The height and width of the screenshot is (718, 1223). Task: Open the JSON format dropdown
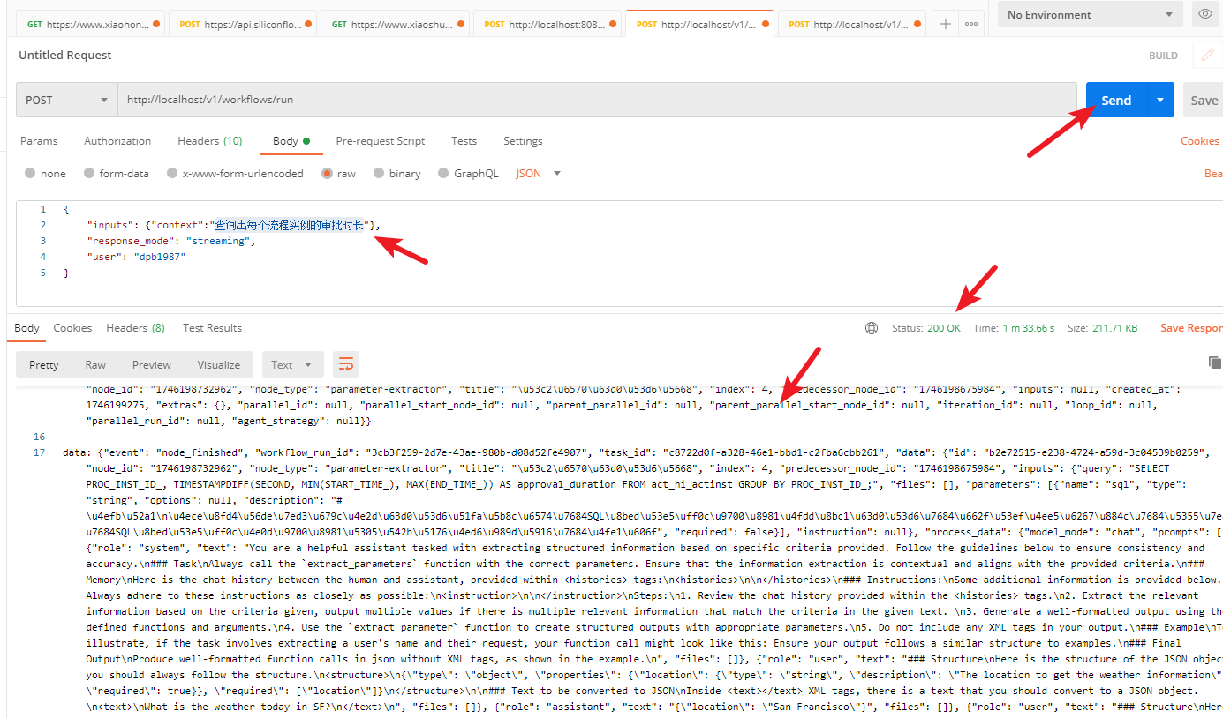pos(538,174)
